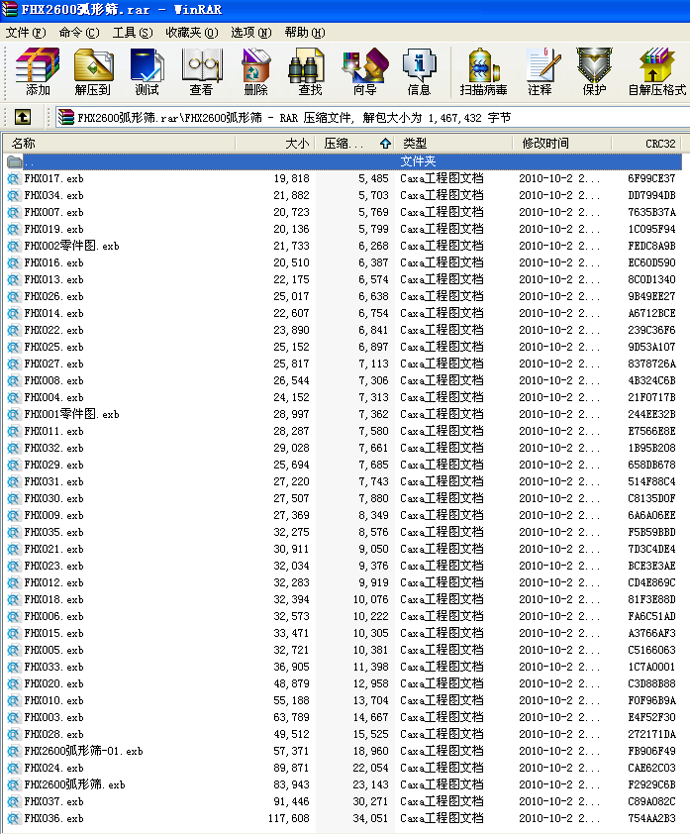The width and height of the screenshot is (690, 834).
Task: Sort by 类型 column header
Action: (454, 143)
